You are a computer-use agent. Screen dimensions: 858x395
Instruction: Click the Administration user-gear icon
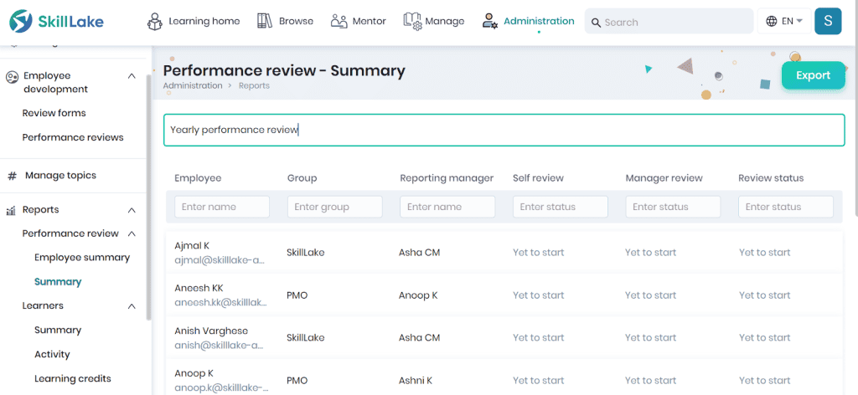coord(489,21)
